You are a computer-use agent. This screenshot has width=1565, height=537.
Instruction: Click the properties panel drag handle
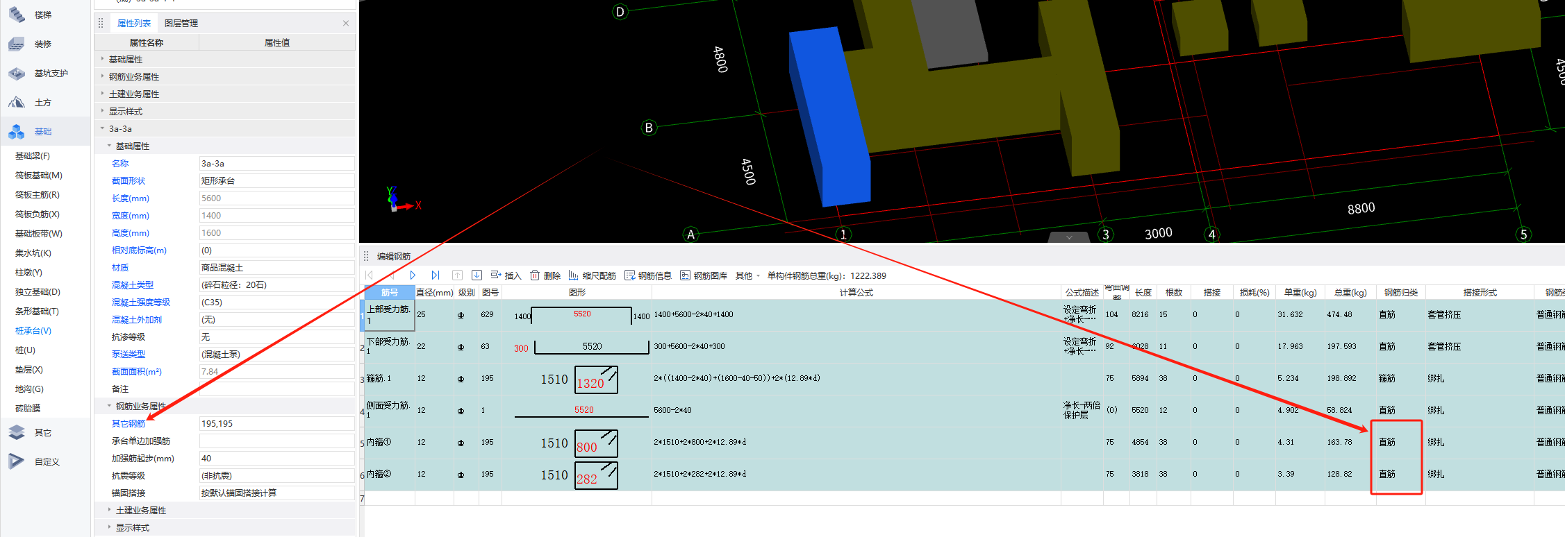(101, 23)
